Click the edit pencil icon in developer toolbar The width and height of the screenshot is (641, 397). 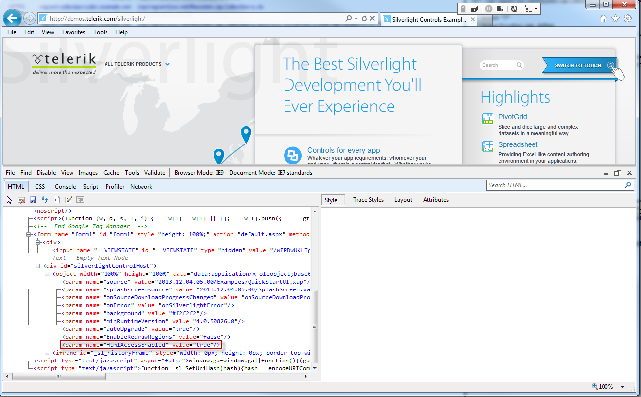69,200
